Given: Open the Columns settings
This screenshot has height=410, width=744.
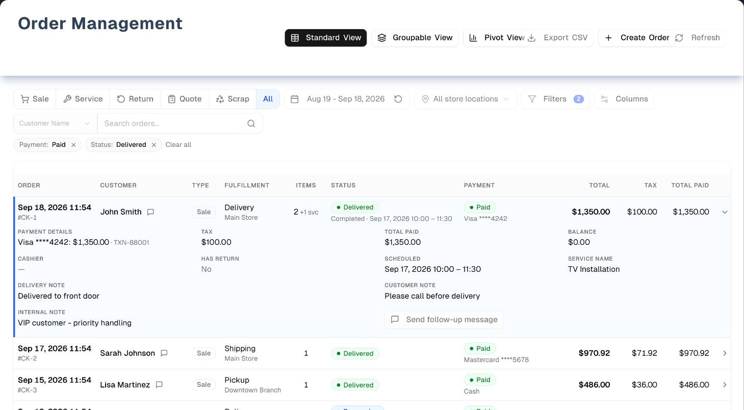Looking at the screenshot, I should pyautogui.click(x=624, y=99).
